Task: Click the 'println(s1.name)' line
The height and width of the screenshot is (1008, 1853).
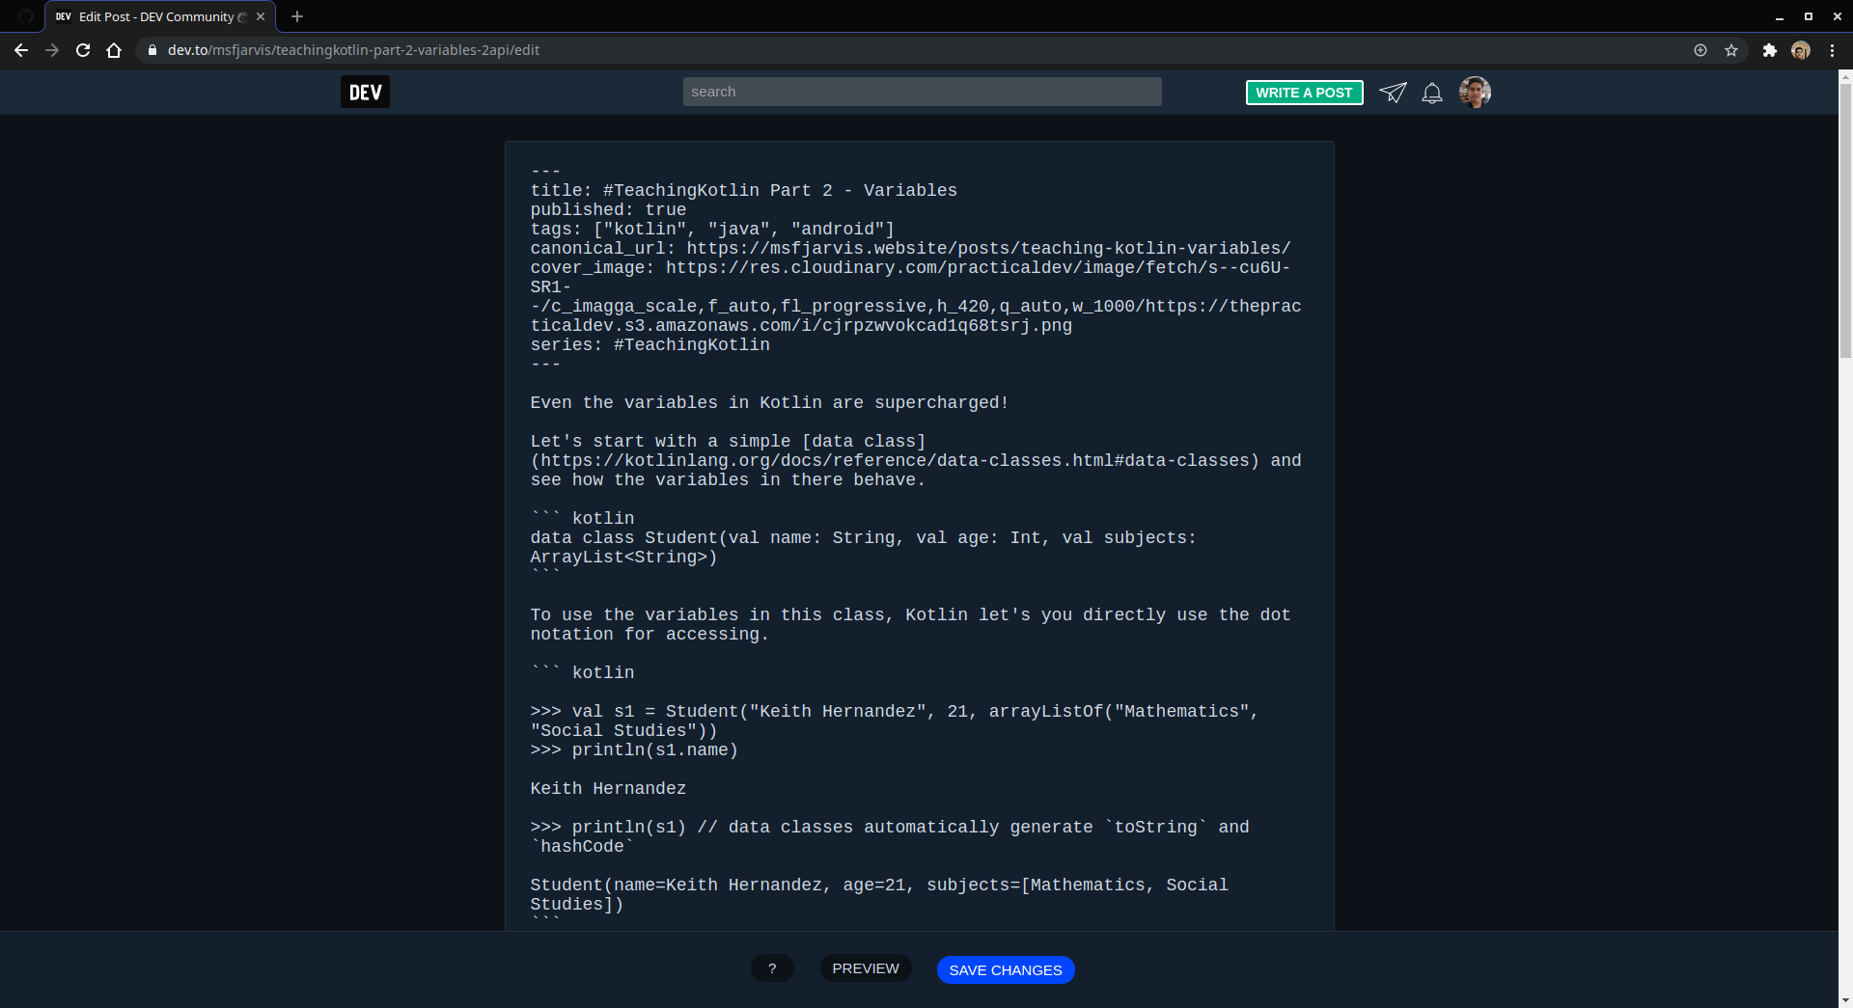Action: click(634, 750)
